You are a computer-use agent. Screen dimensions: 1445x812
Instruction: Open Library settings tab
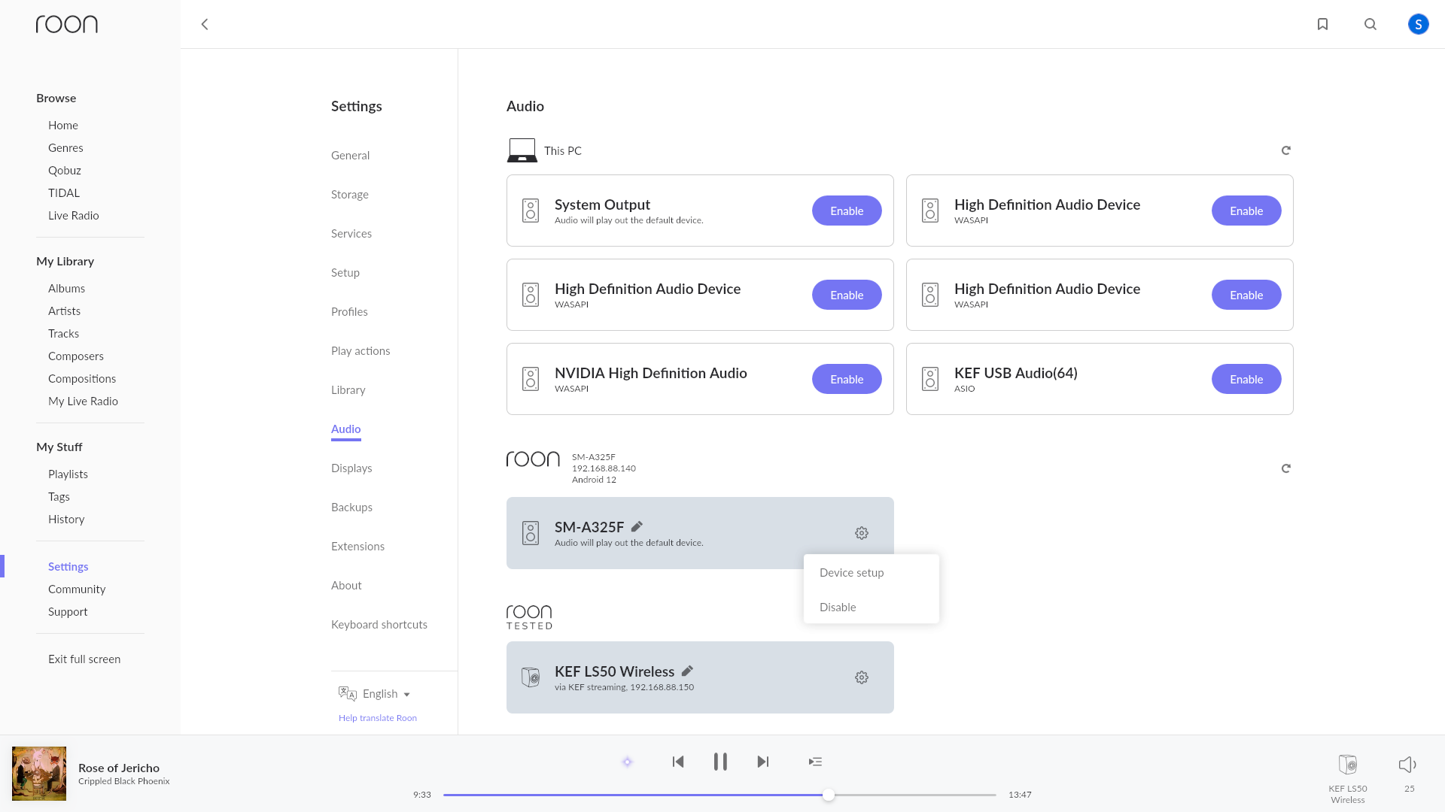(x=348, y=389)
